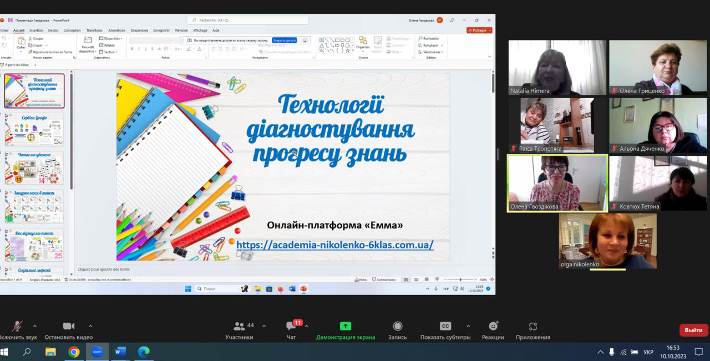Click the Edge icon in Windows taskbar
The height and width of the screenshot is (361, 710).
[144, 352]
